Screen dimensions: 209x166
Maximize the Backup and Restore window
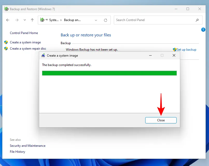pyautogui.click(x=188, y=9)
